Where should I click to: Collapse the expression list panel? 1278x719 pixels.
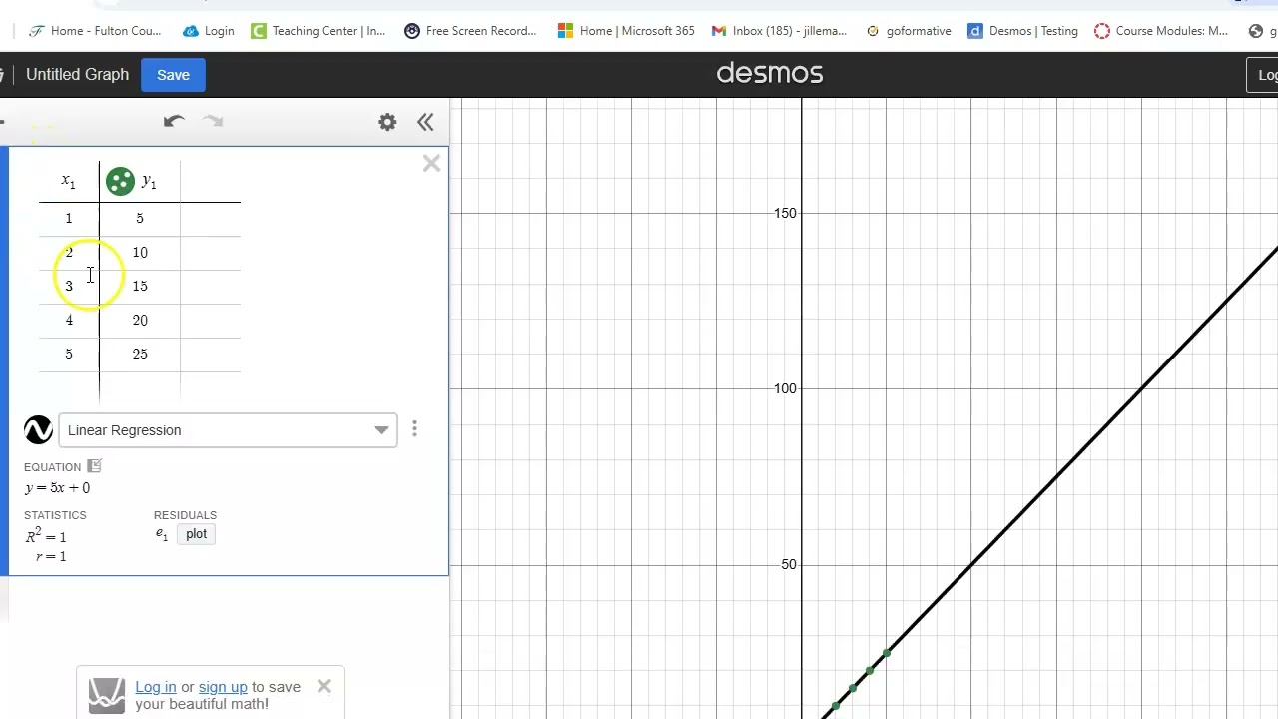(425, 122)
